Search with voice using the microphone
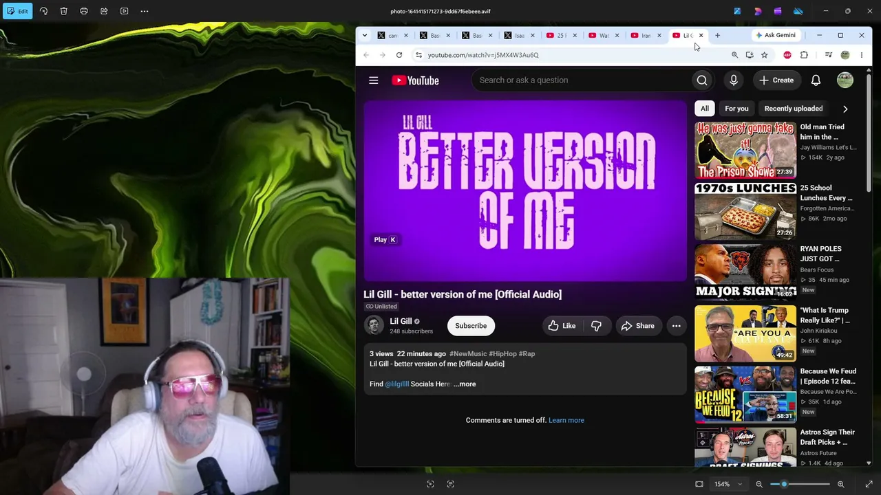The width and height of the screenshot is (881, 495). 734,80
